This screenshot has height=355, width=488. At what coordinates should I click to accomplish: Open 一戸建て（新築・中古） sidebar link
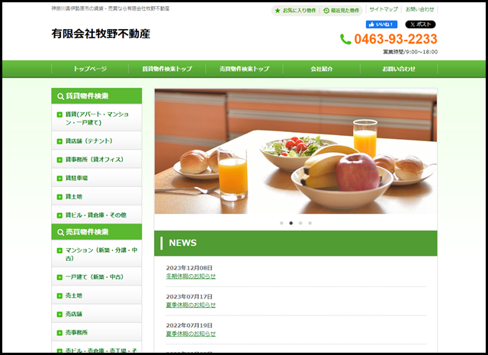pyautogui.click(x=97, y=277)
